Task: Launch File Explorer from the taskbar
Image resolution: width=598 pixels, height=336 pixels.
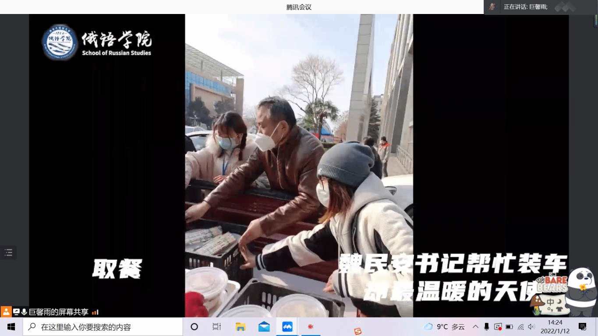Action: [x=241, y=327]
